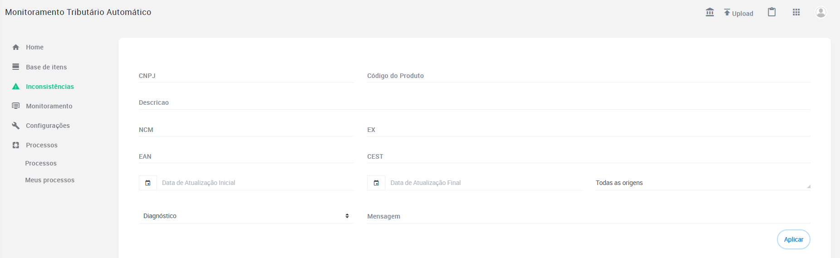Screen dimensions: 840x258
Task: Click the bank building icon in header
Action: 710,12
